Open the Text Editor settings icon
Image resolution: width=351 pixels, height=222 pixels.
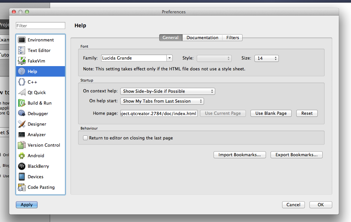22,50
